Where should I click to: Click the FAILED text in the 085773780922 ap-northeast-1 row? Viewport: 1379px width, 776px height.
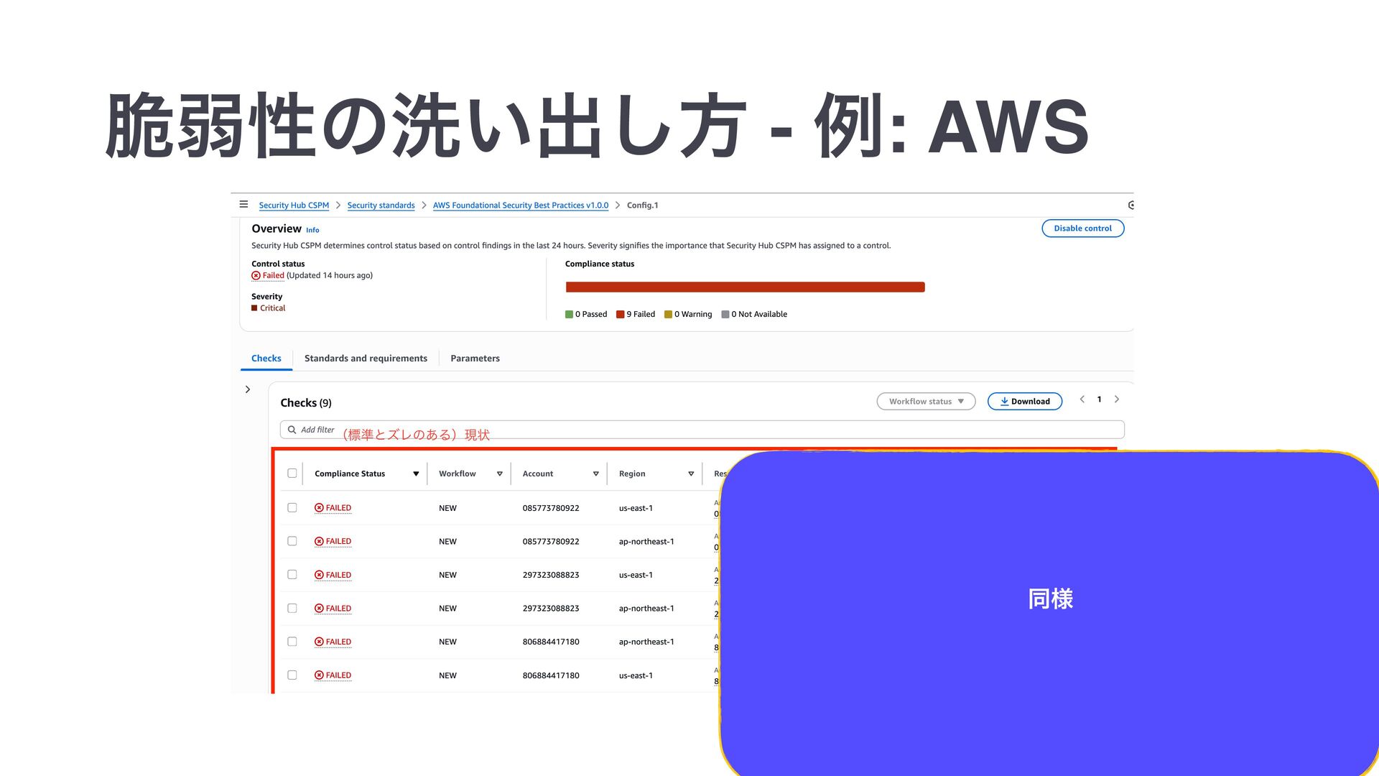[x=338, y=542]
